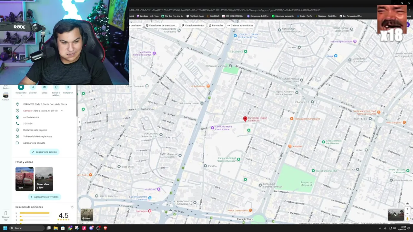The width and height of the screenshot is (413, 232).
Task: Open Tu historial de Google Maps
Action: [37, 137]
